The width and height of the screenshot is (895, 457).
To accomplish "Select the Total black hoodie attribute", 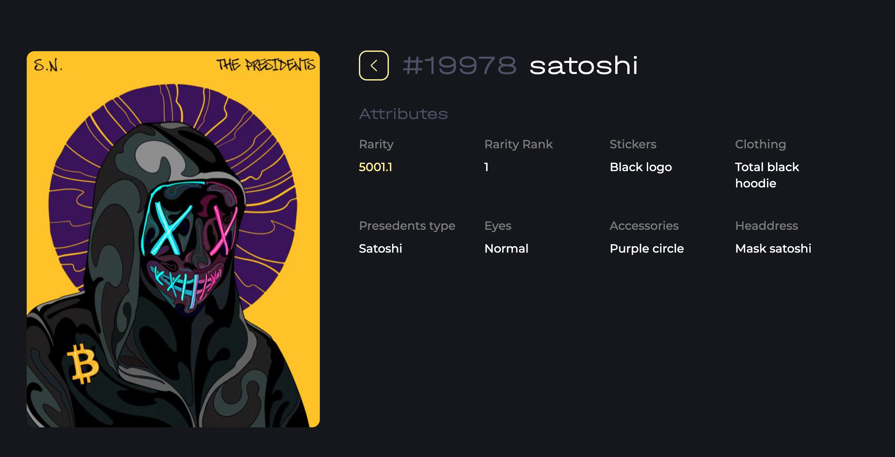I will pos(766,175).
